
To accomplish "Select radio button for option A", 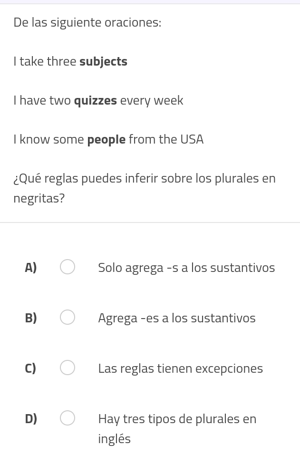I will coord(68,267).
